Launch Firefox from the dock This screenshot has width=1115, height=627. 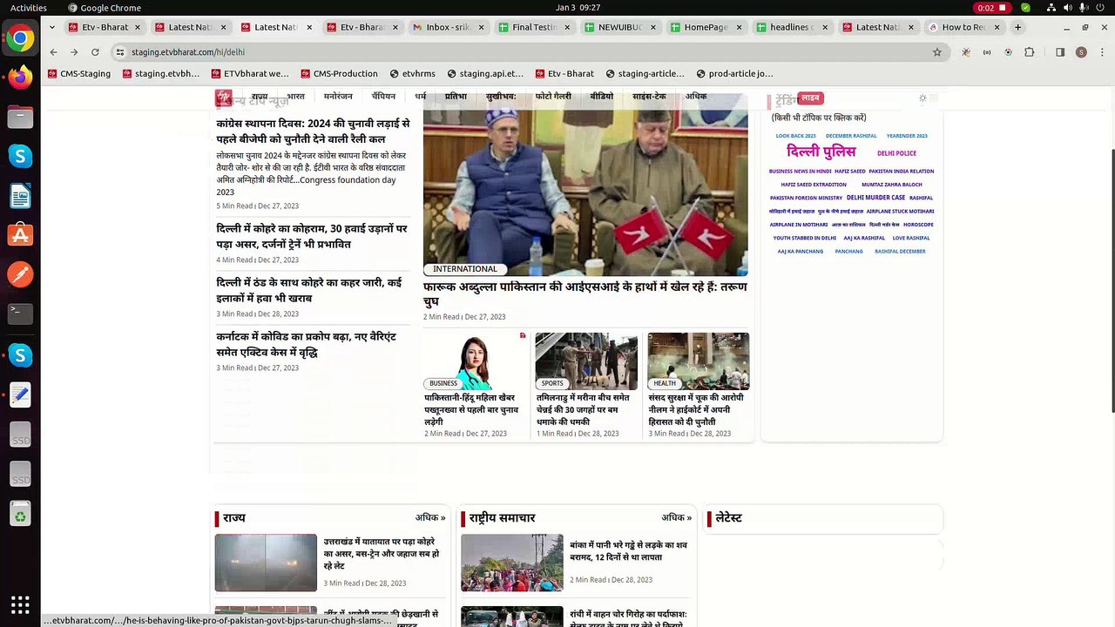(x=20, y=78)
